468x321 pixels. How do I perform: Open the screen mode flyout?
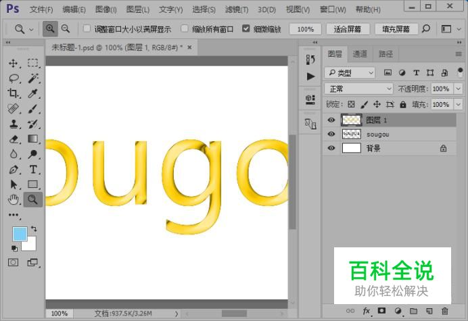tap(32, 262)
